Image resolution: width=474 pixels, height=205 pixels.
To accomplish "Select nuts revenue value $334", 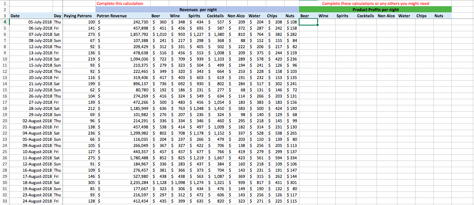I will [292, 158].
